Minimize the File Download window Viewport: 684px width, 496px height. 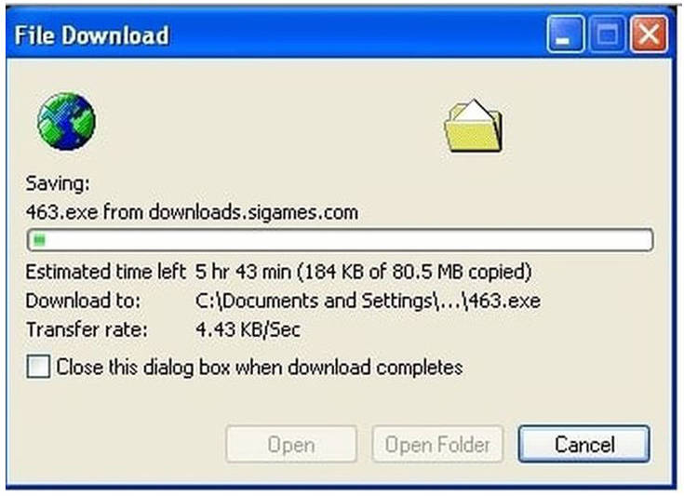[x=566, y=34]
